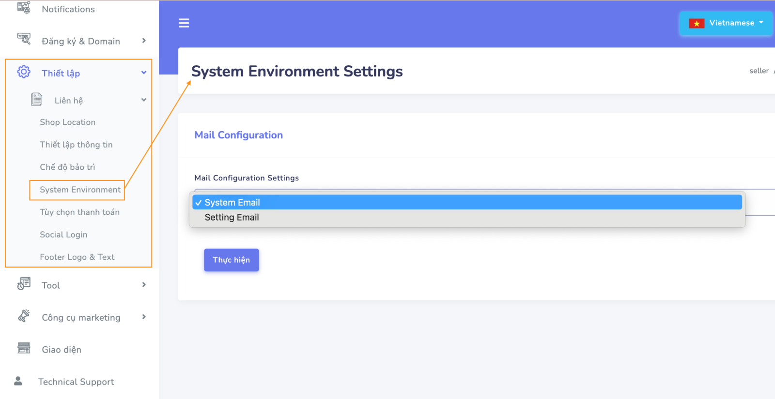The height and width of the screenshot is (399, 775).
Task: Expand the Công cụ marketing chevron
Action: click(144, 317)
